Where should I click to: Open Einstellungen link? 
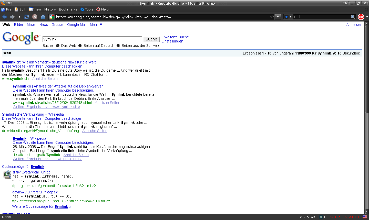point(172,41)
